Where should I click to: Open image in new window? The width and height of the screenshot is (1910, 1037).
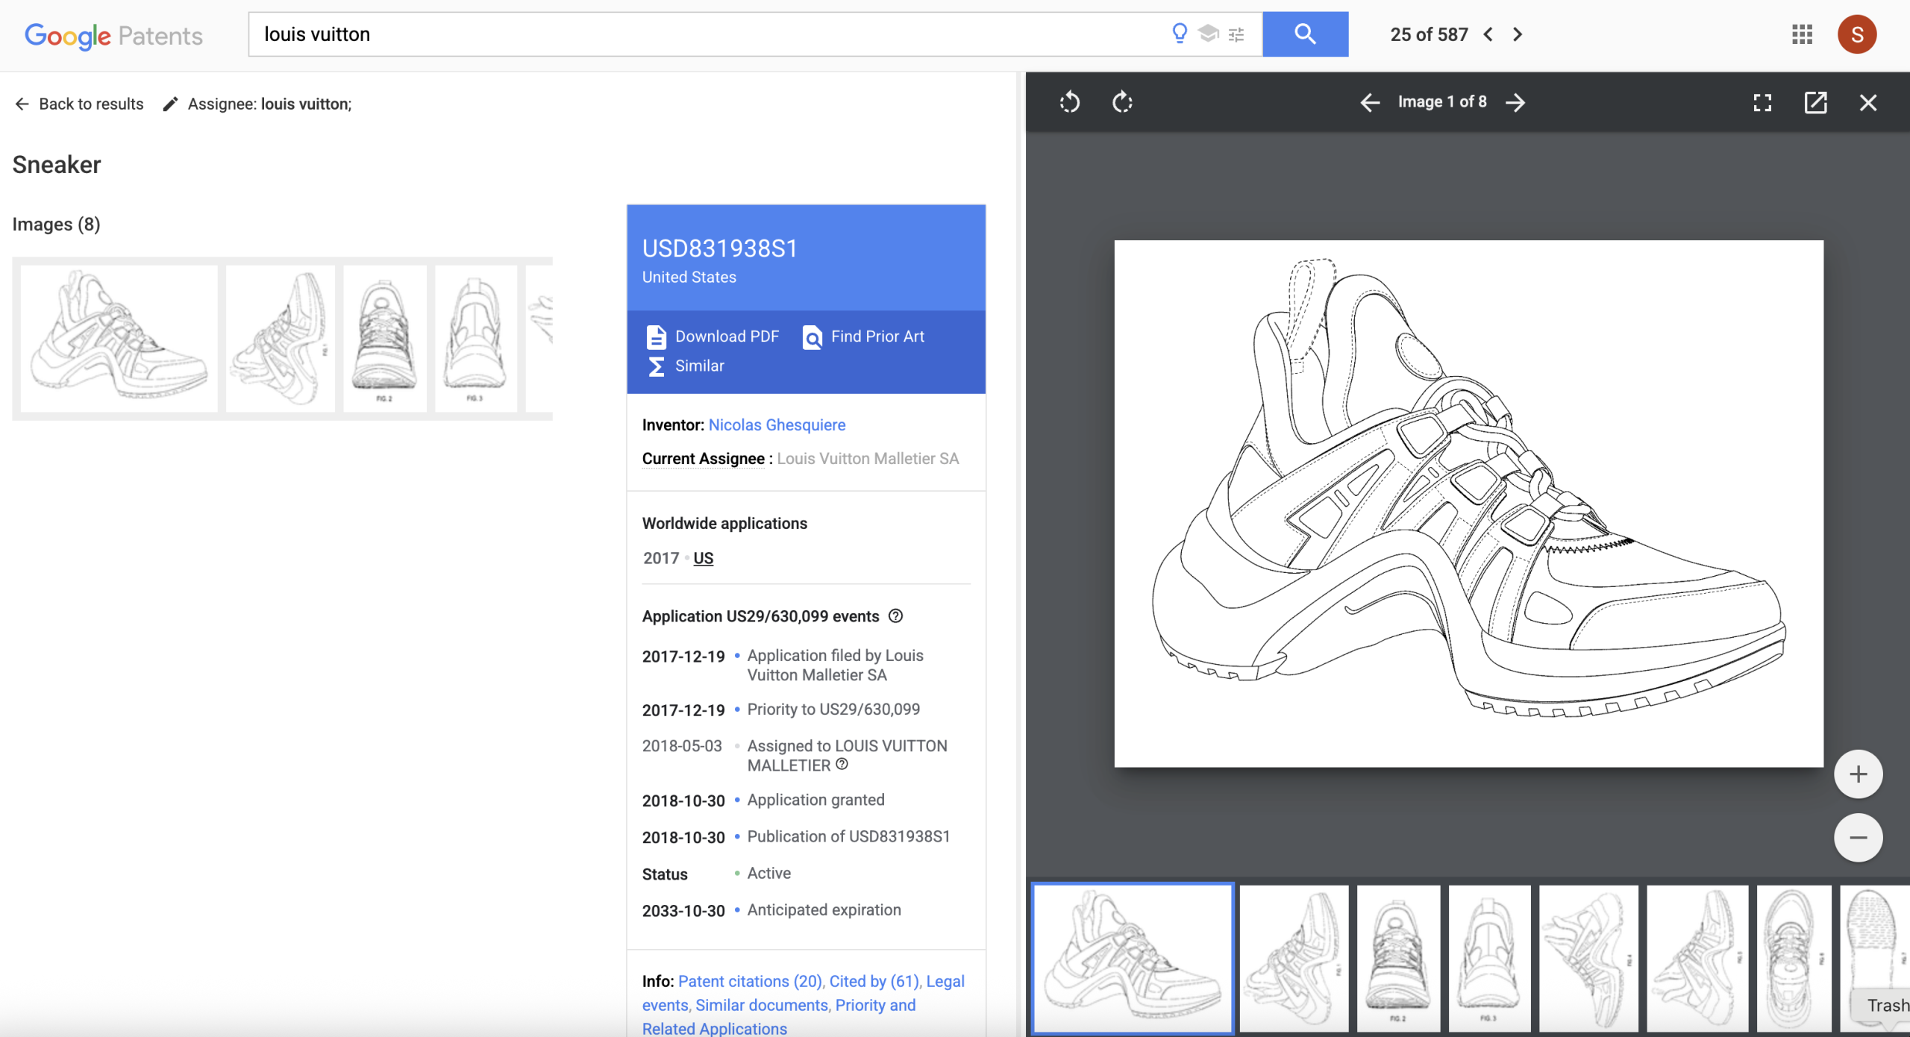pos(1815,102)
